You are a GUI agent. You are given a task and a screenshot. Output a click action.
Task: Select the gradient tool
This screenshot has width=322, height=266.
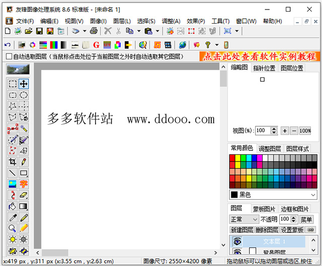coord(24,206)
